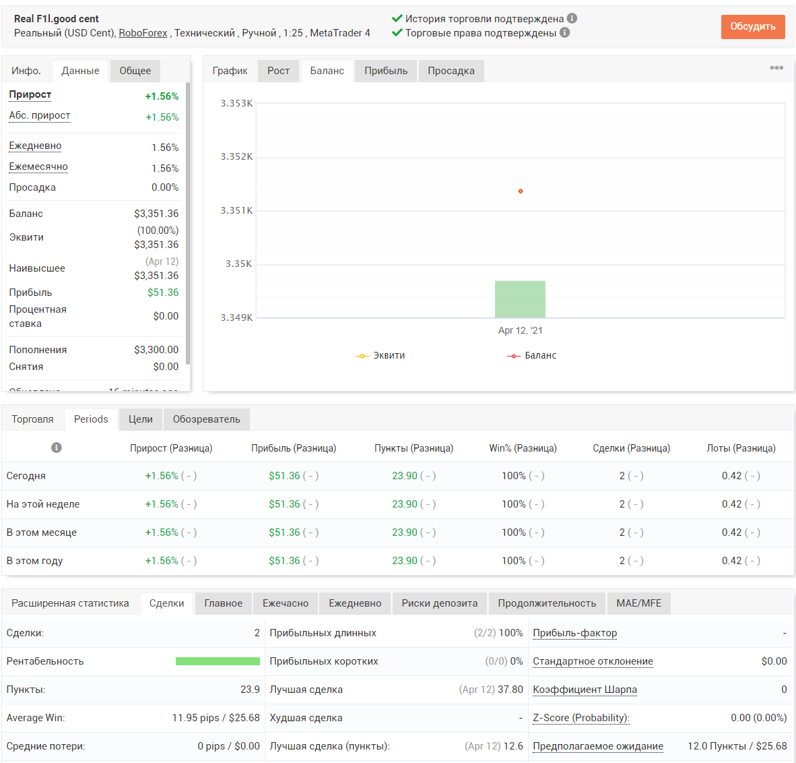Click the Обсудить button

(753, 26)
